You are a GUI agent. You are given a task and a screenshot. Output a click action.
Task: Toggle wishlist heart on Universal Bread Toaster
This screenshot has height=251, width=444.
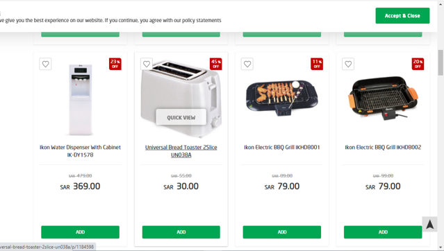(x=147, y=64)
